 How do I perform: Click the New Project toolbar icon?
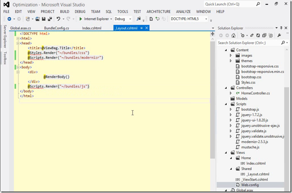click(x=28, y=19)
